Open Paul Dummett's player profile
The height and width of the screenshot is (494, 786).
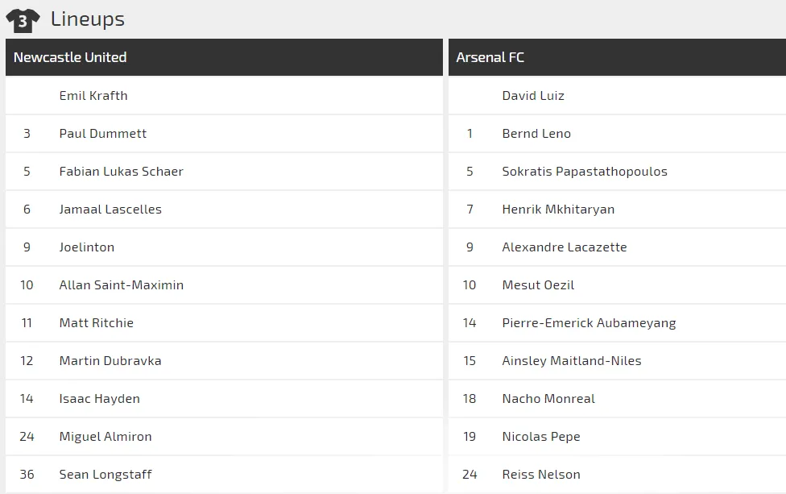(103, 134)
